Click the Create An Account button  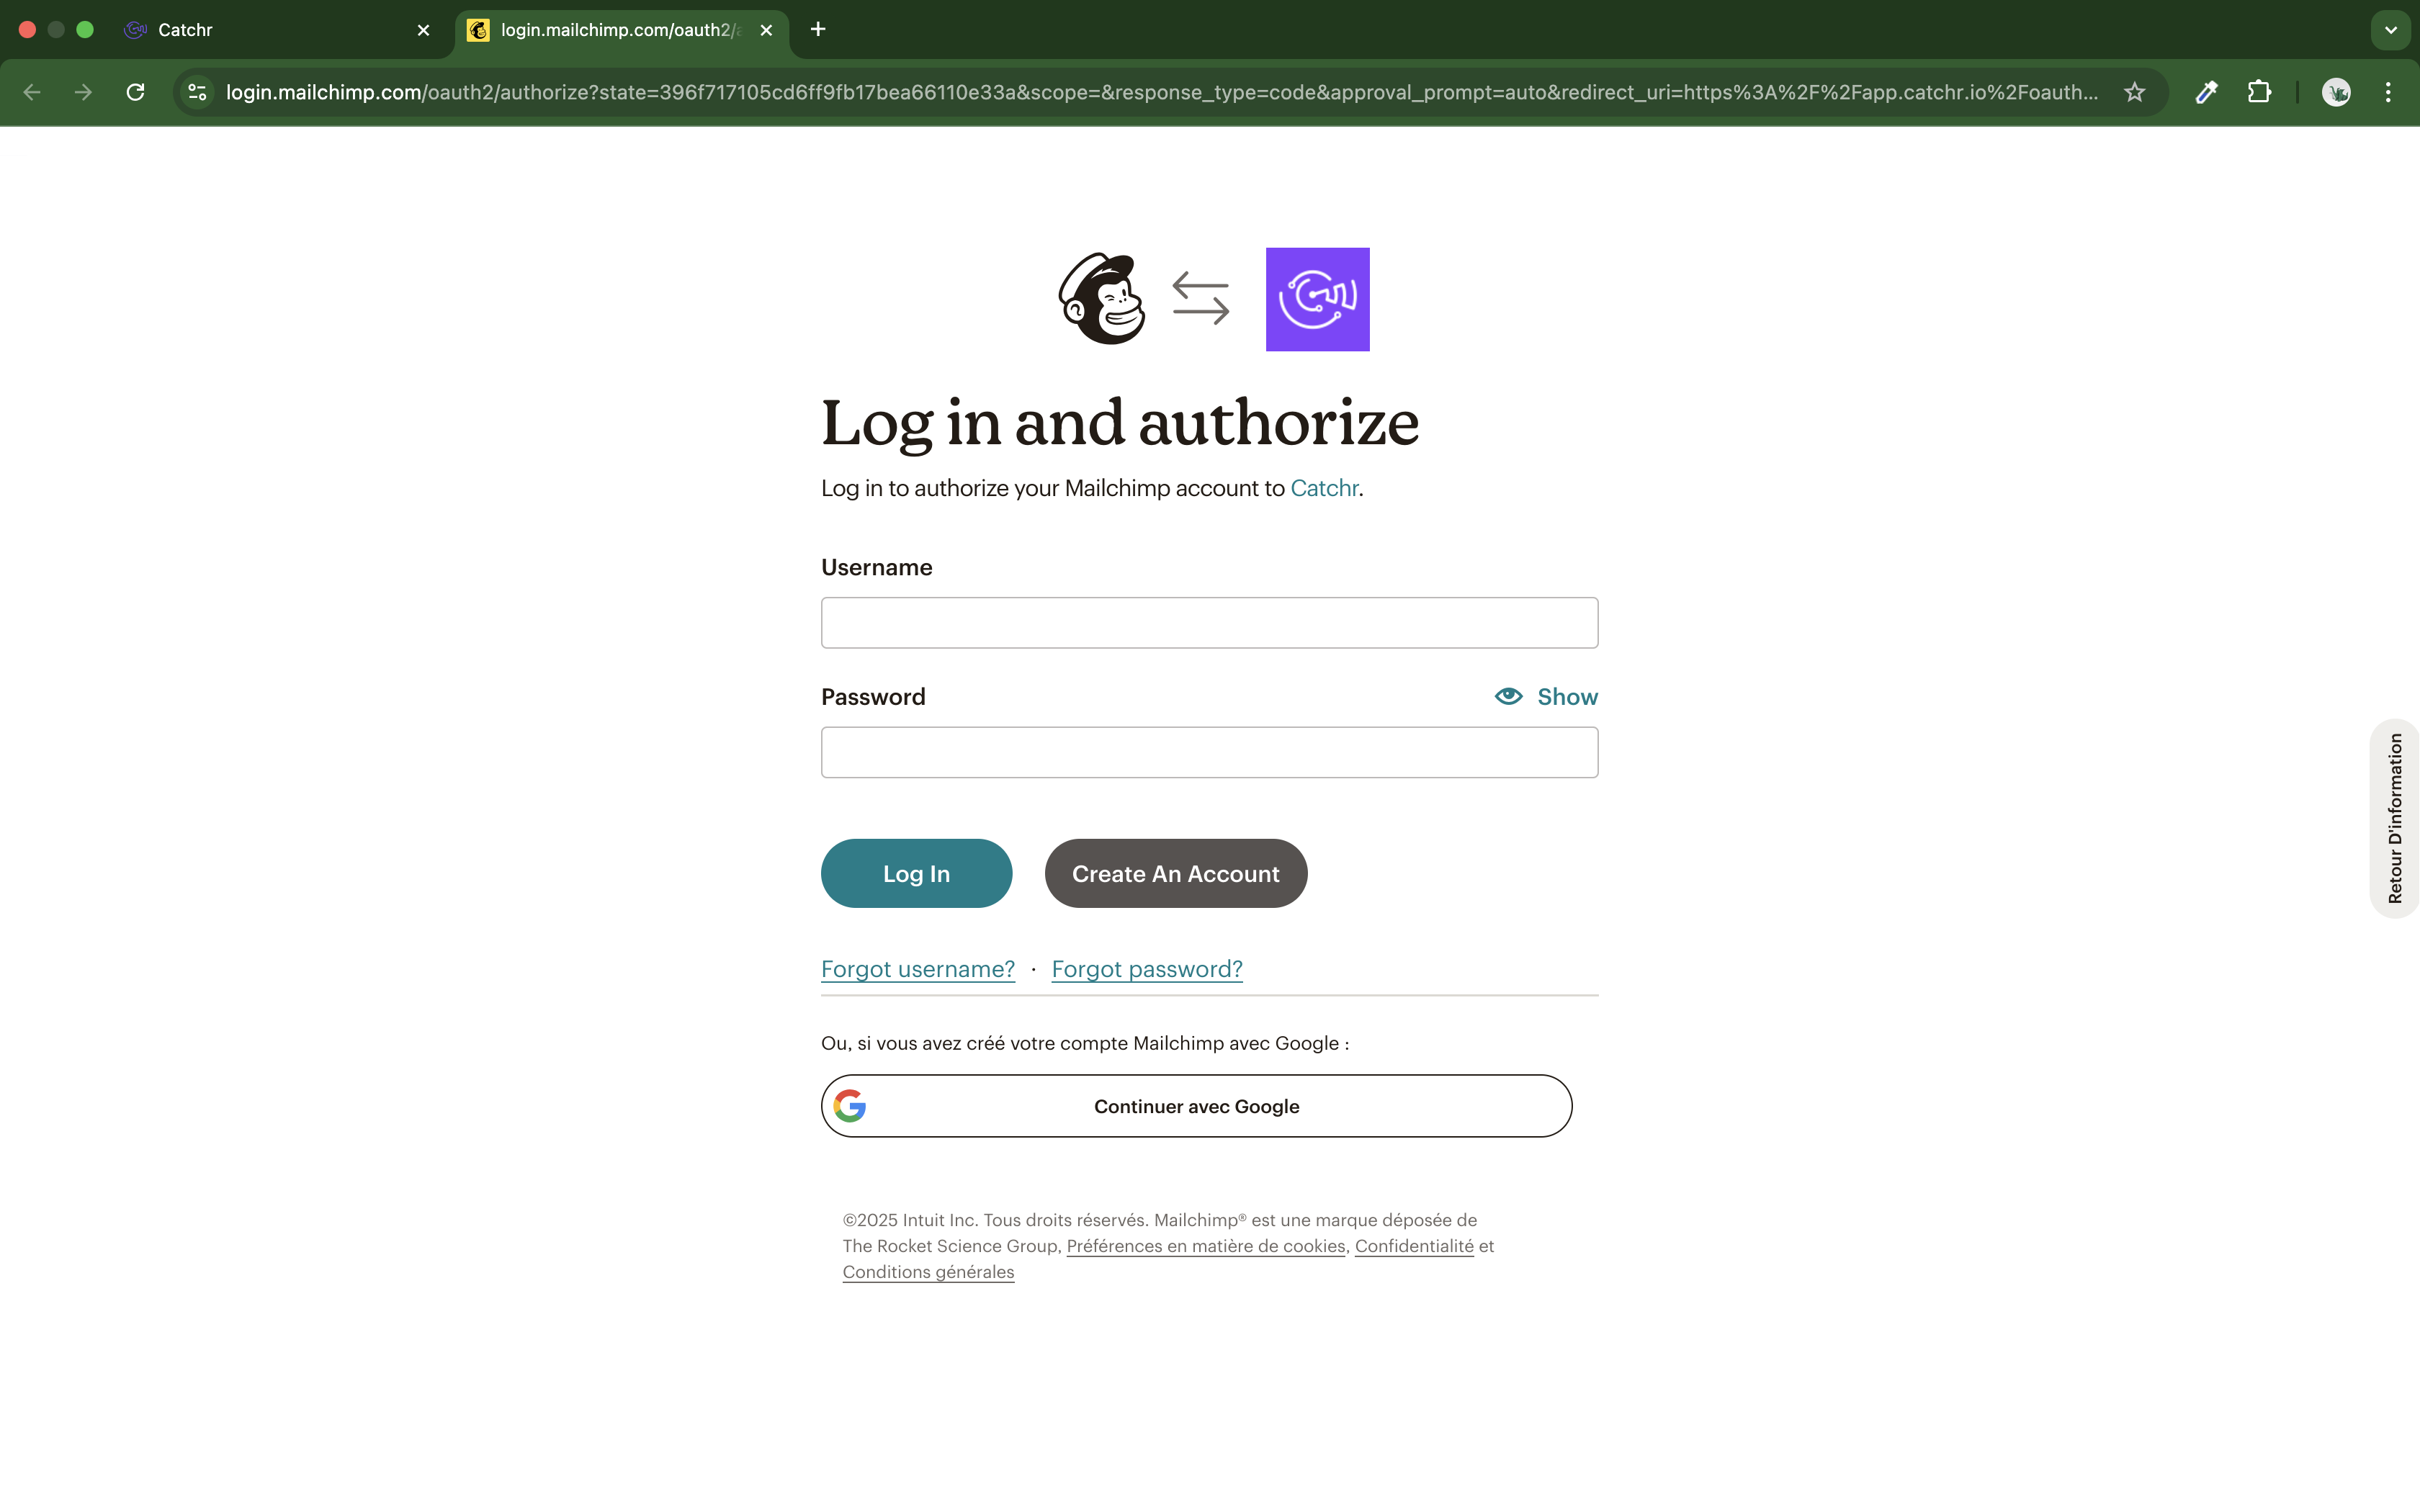(x=1176, y=873)
